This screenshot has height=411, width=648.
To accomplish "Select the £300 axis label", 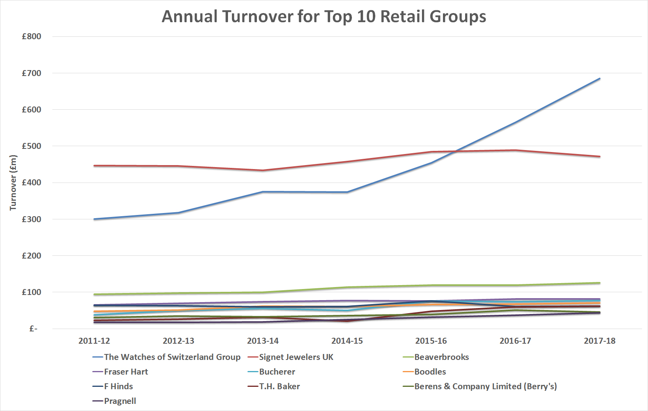I will click(x=32, y=219).
